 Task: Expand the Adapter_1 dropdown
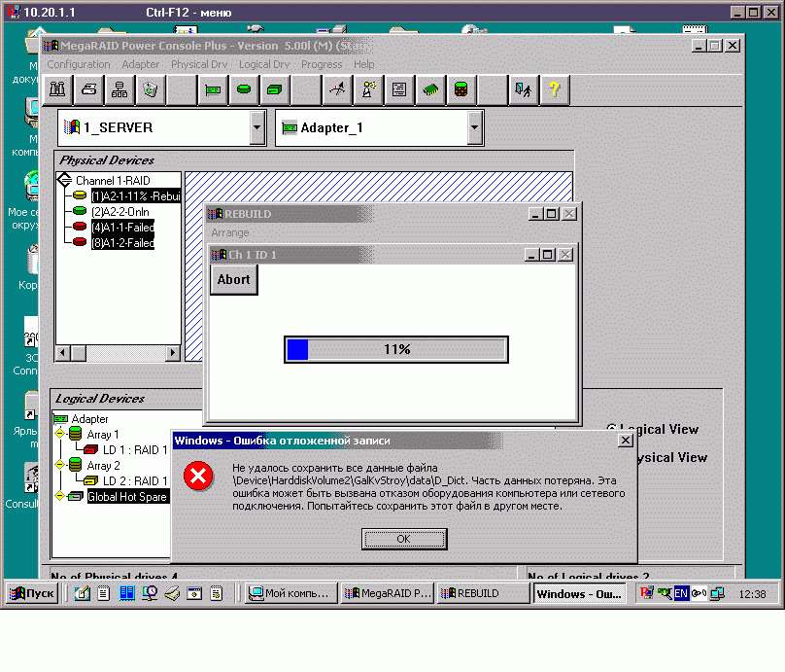474,127
